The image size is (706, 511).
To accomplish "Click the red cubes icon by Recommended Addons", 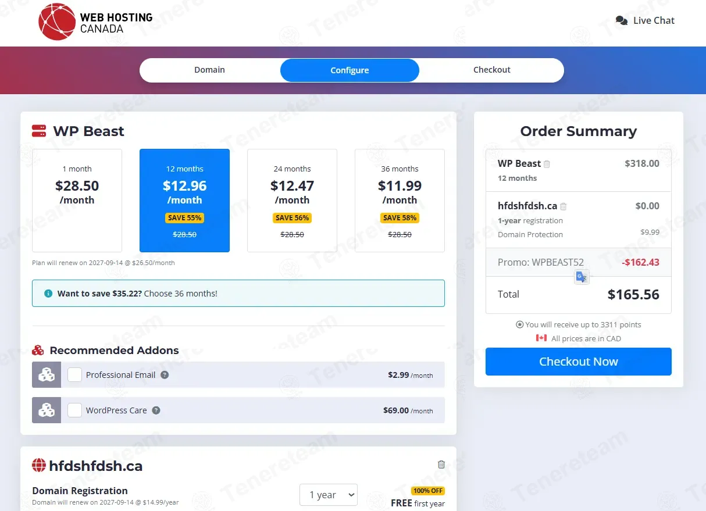I will tap(38, 351).
